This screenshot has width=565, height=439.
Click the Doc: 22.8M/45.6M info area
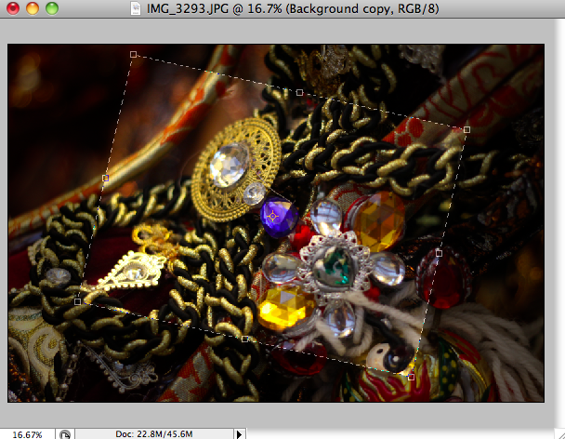tap(153, 433)
